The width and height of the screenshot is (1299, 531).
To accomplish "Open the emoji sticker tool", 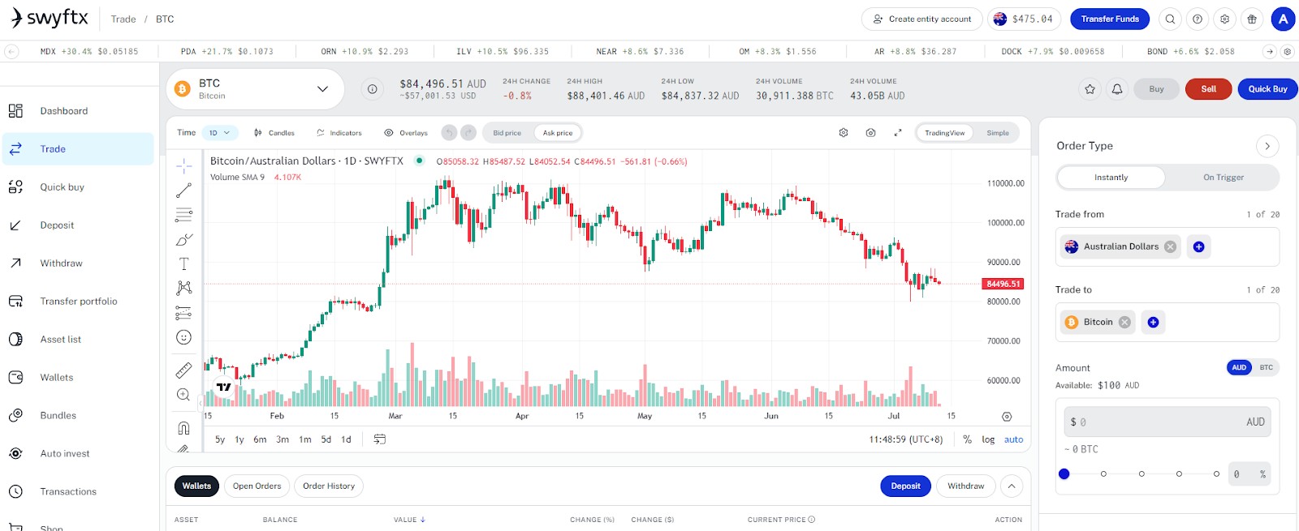I will pos(184,337).
